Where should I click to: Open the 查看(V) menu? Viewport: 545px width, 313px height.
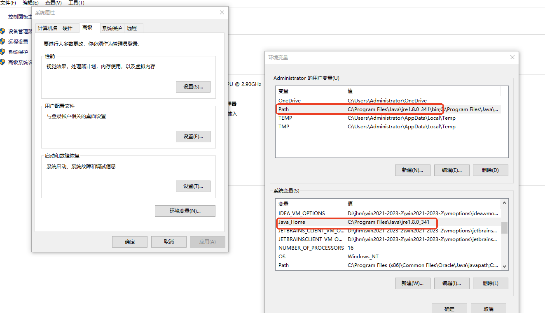tap(53, 3)
